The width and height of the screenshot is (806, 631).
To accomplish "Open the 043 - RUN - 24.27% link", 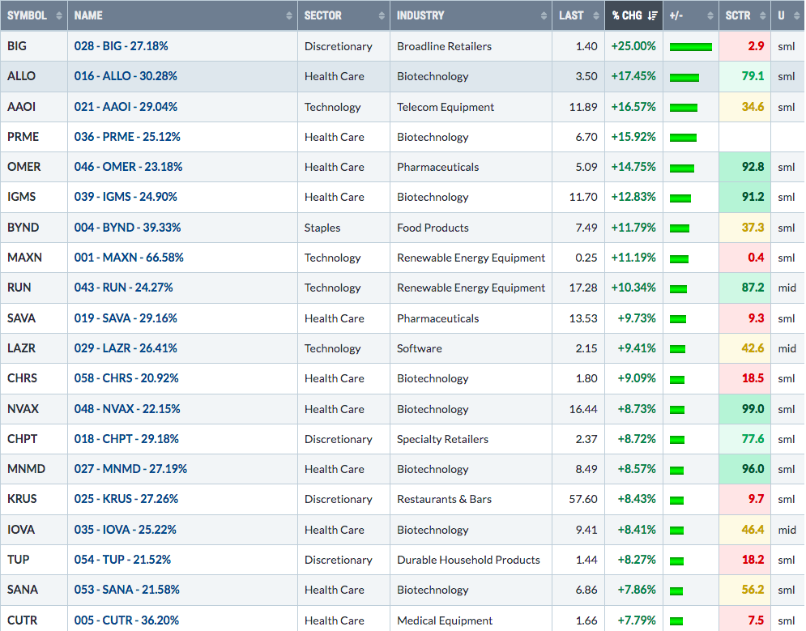I will click(123, 288).
